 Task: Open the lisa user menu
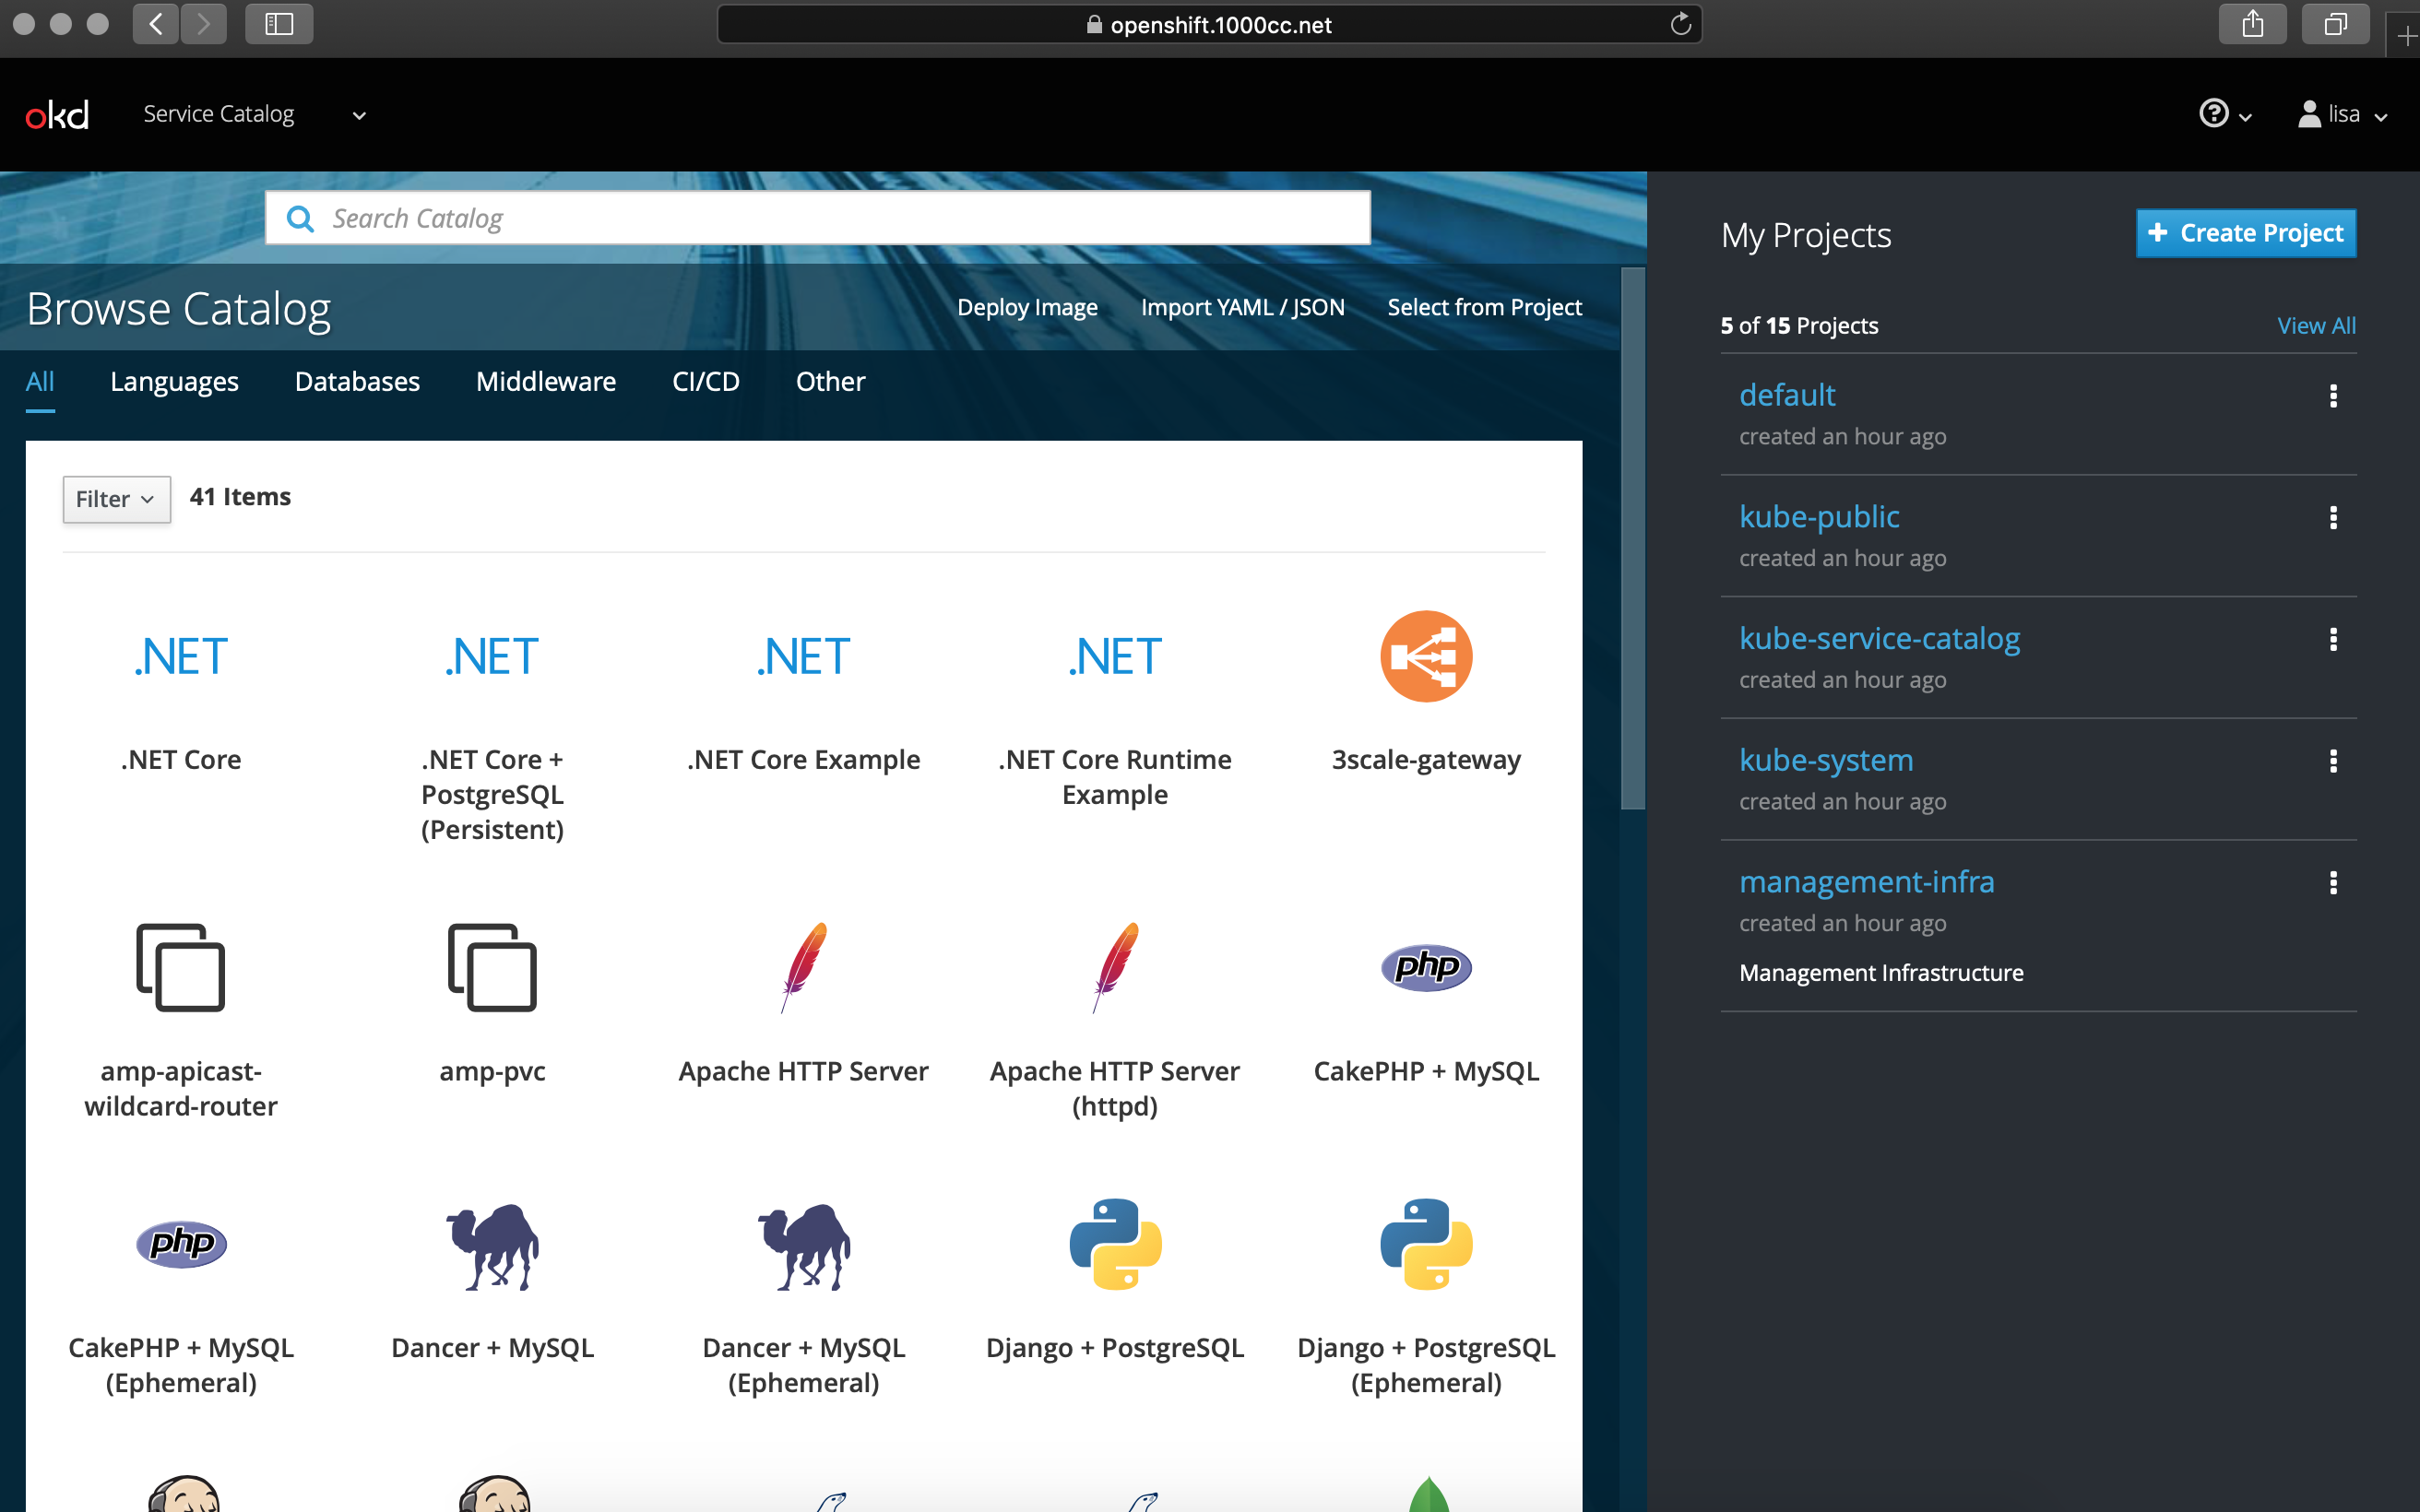(x=2343, y=114)
